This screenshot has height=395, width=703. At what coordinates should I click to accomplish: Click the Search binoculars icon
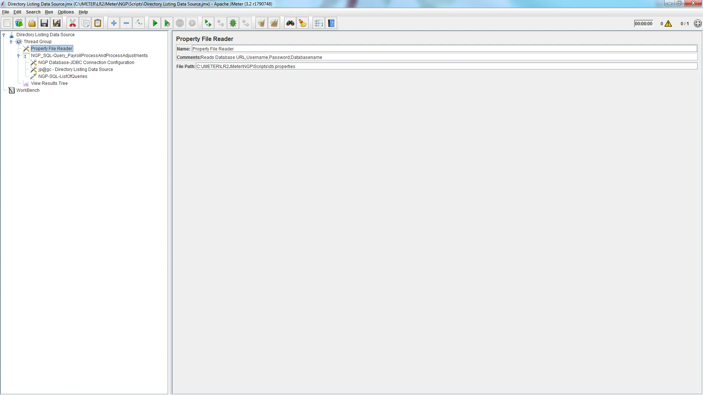pos(290,23)
